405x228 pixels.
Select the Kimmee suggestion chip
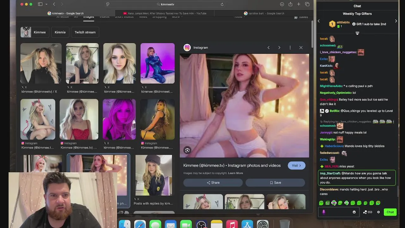pyautogui.click(x=35, y=32)
